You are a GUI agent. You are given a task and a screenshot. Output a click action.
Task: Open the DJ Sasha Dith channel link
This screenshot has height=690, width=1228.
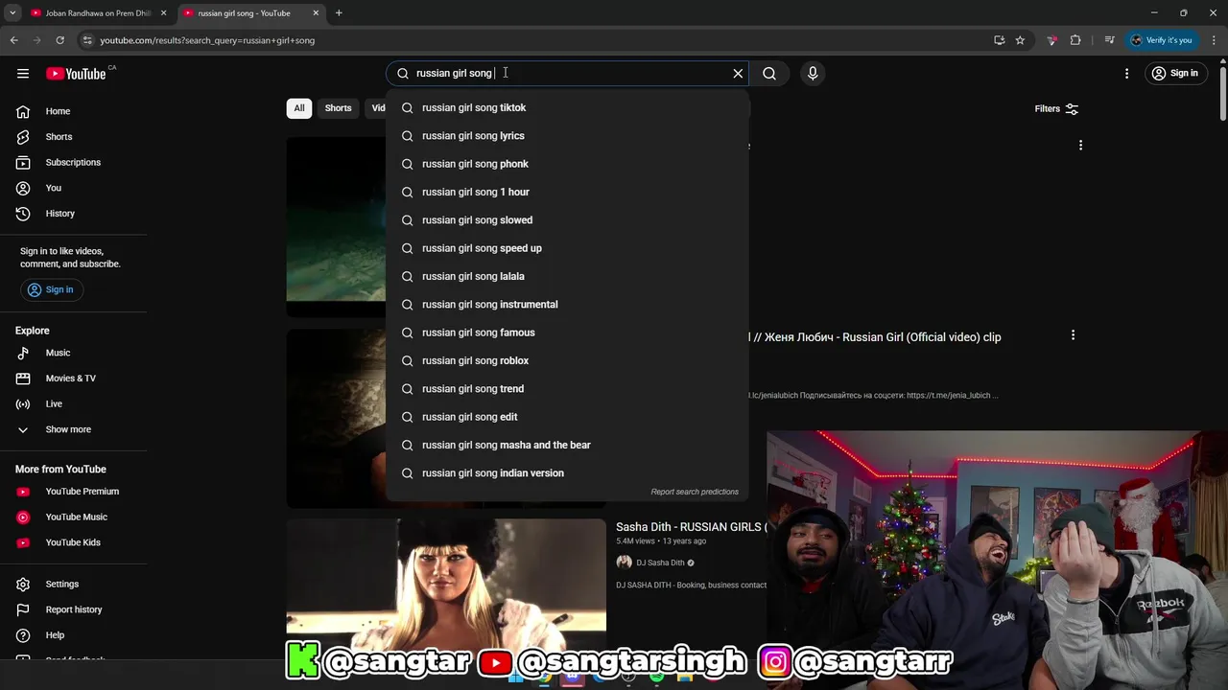click(660, 563)
